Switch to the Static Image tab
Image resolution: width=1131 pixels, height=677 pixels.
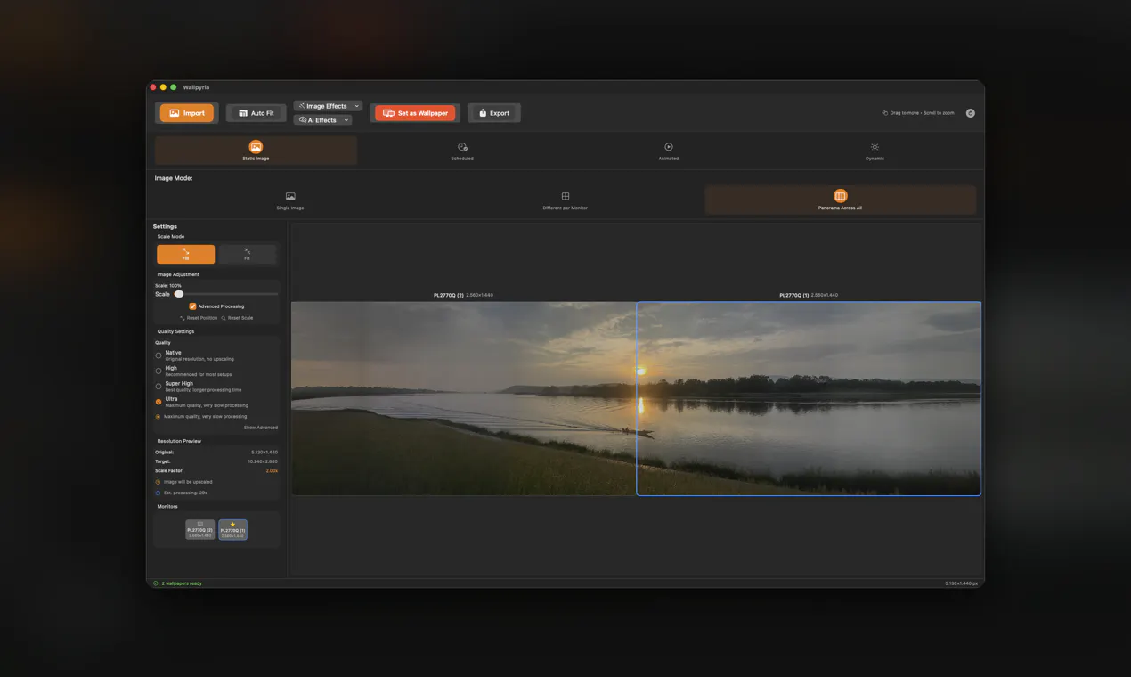click(x=256, y=151)
